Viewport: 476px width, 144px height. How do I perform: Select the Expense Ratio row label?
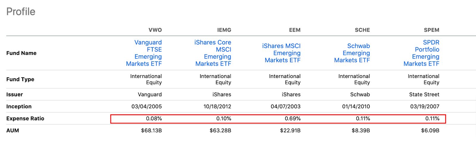tap(25, 119)
